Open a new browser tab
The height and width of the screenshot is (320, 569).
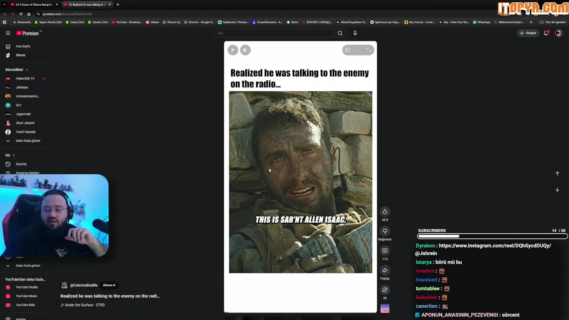coord(117,4)
